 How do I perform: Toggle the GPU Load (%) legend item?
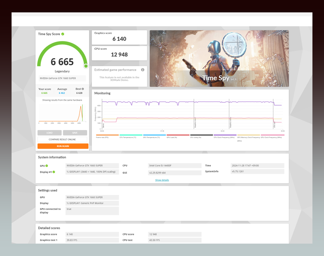(x=178, y=136)
